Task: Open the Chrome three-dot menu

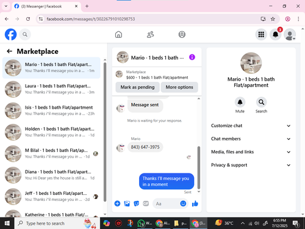Action: click(298, 19)
